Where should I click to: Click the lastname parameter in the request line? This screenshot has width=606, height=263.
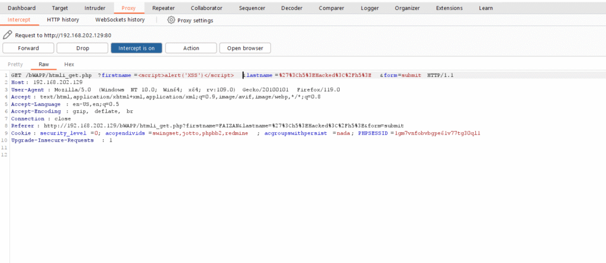pyautogui.click(x=260, y=75)
